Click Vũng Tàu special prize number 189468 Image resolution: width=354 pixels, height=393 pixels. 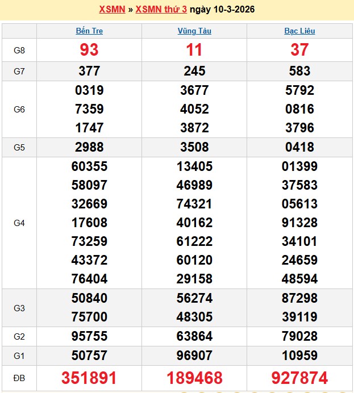194,378
